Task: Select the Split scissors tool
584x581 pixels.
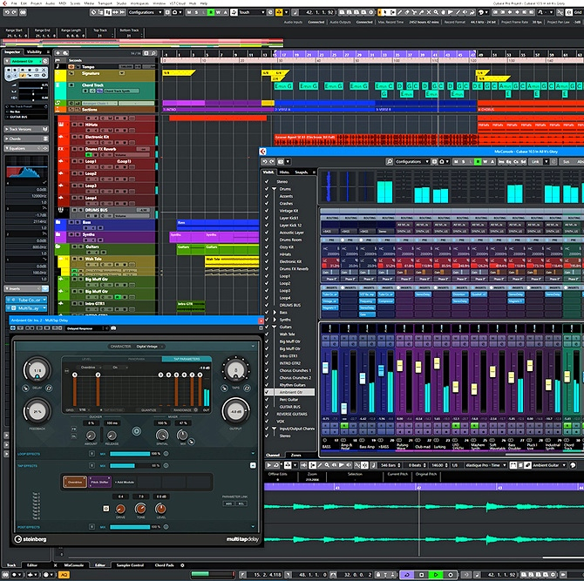Action: pos(415,12)
